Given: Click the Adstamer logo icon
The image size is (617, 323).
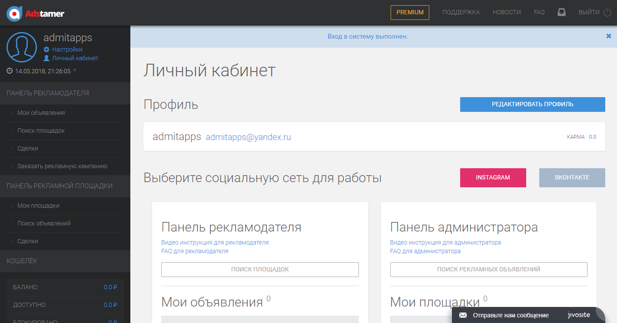Looking at the screenshot, I should click(x=14, y=12).
